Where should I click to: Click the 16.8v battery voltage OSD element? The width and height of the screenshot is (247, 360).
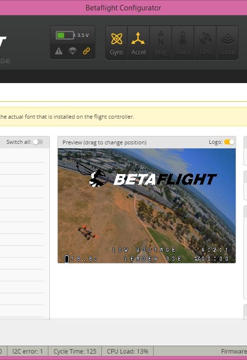[81, 259]
